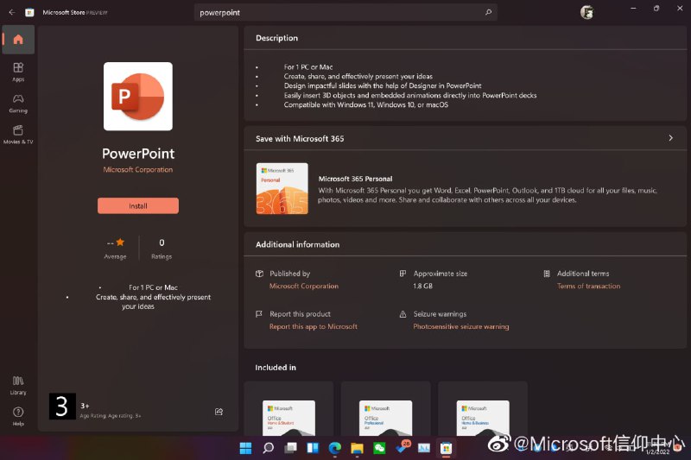691x460 pixels.
Task: Click the search box containing powerpoint
Action: (345, 12)
